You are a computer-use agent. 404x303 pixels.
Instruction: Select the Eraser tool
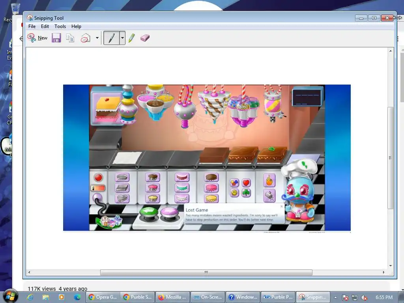pos(145,38)
